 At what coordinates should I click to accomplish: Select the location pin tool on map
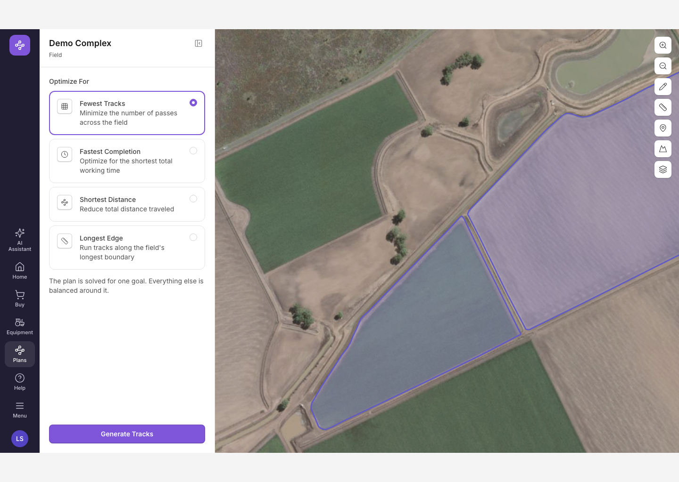(x=663, y=128)
